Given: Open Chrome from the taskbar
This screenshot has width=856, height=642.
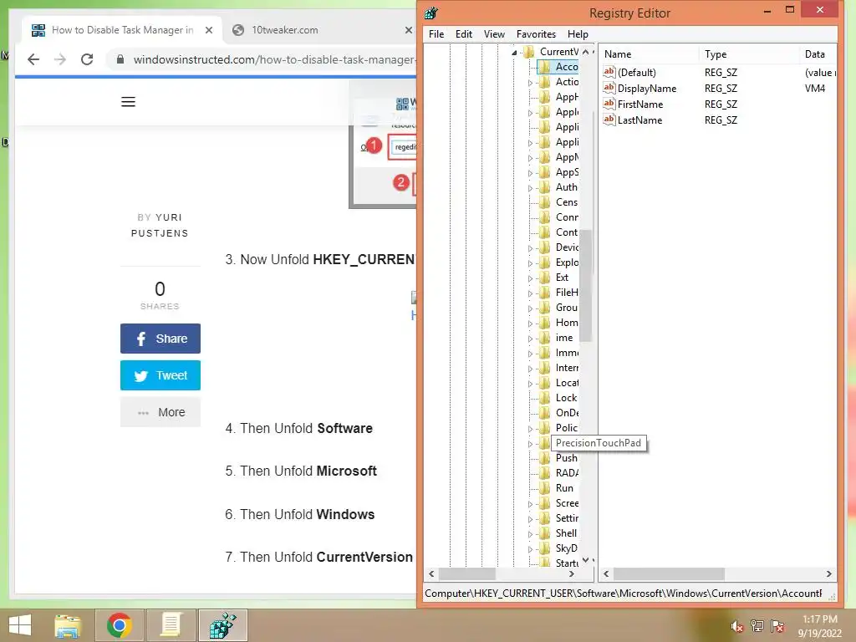Looking at the screenshot, I should pyautogui.click(x=120, y=625).
